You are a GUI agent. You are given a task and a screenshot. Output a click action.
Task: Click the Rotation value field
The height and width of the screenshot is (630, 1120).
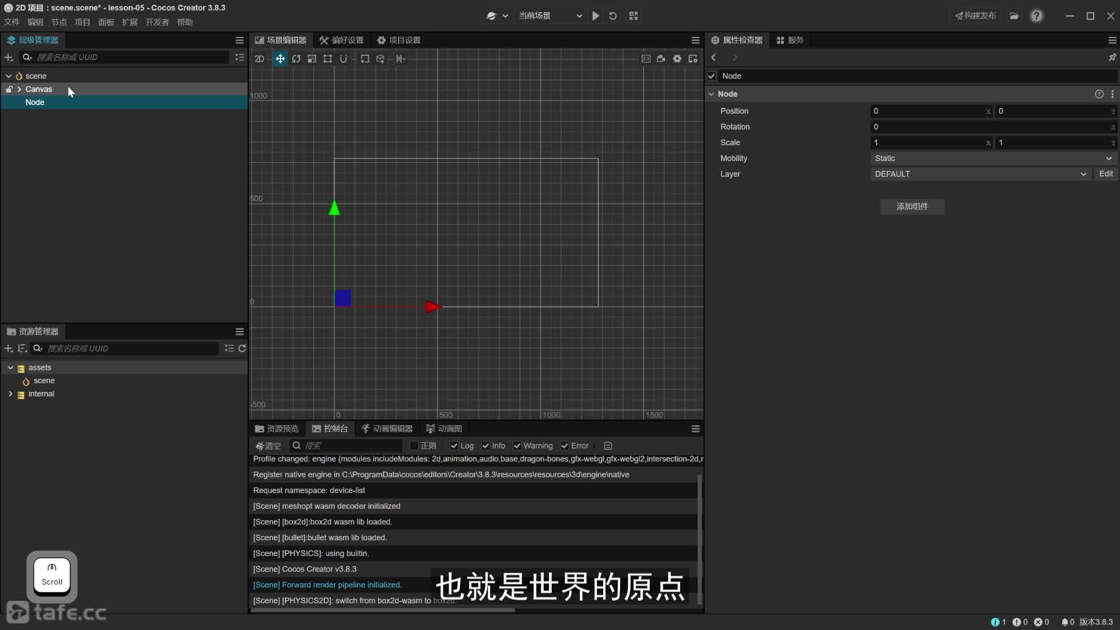pyautogui.click(x=993, y=127)
